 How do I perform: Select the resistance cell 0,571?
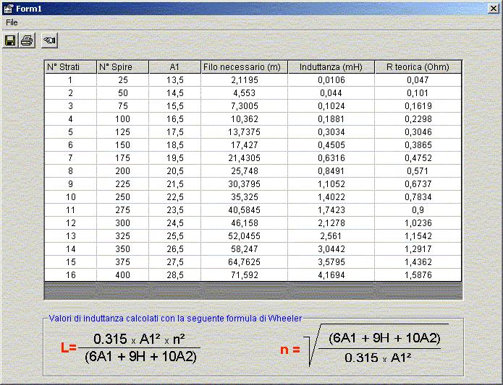418,171
